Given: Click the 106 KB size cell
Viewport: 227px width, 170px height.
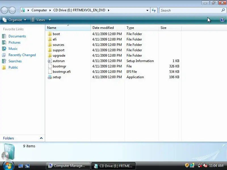Looking at the screenshot, I should click(174, 77).
